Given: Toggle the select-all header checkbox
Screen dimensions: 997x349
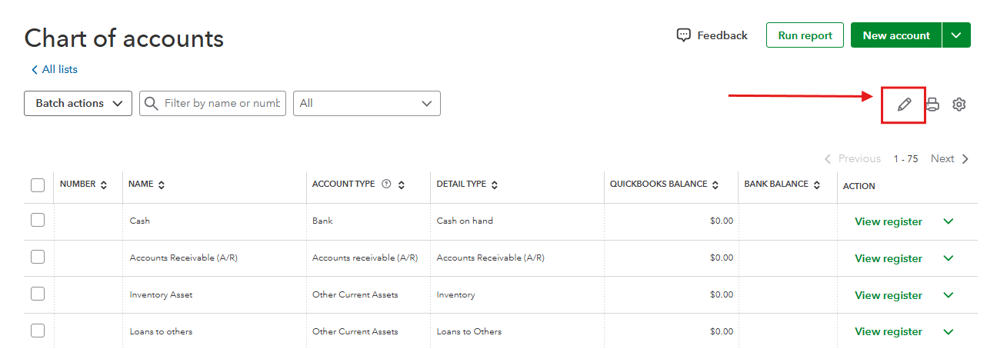Looking at the screenshot, I should coord(38,185).
